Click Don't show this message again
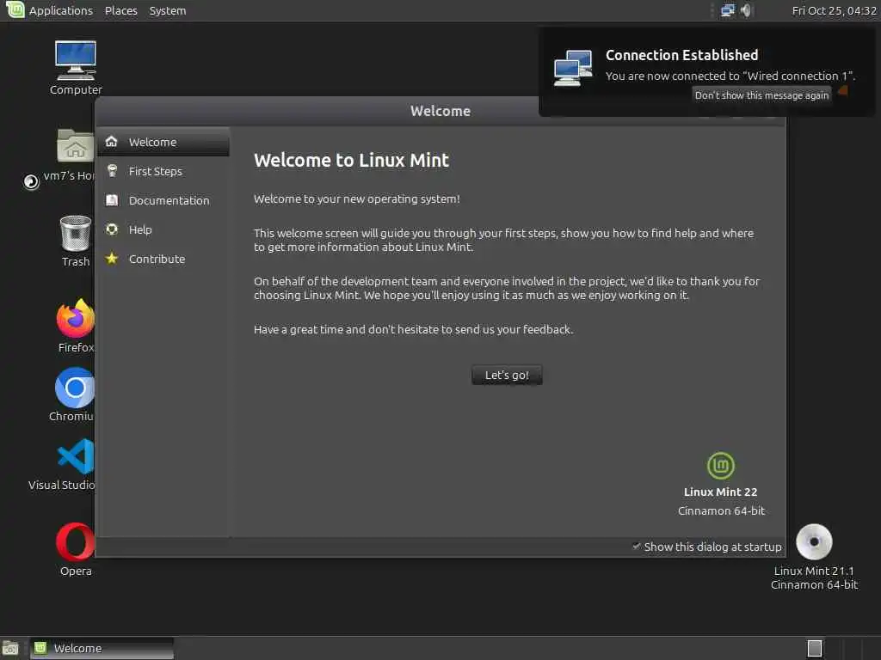Image resolution: width=881 pixels, height=660 pixels. pos(761,95)
